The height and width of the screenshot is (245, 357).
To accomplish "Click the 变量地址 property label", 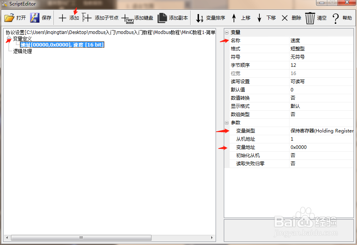I will pos(245,147).
